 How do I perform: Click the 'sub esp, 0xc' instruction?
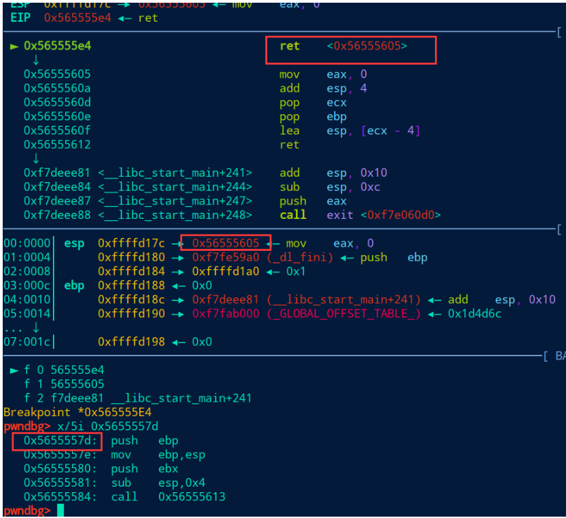pos(330,187)
